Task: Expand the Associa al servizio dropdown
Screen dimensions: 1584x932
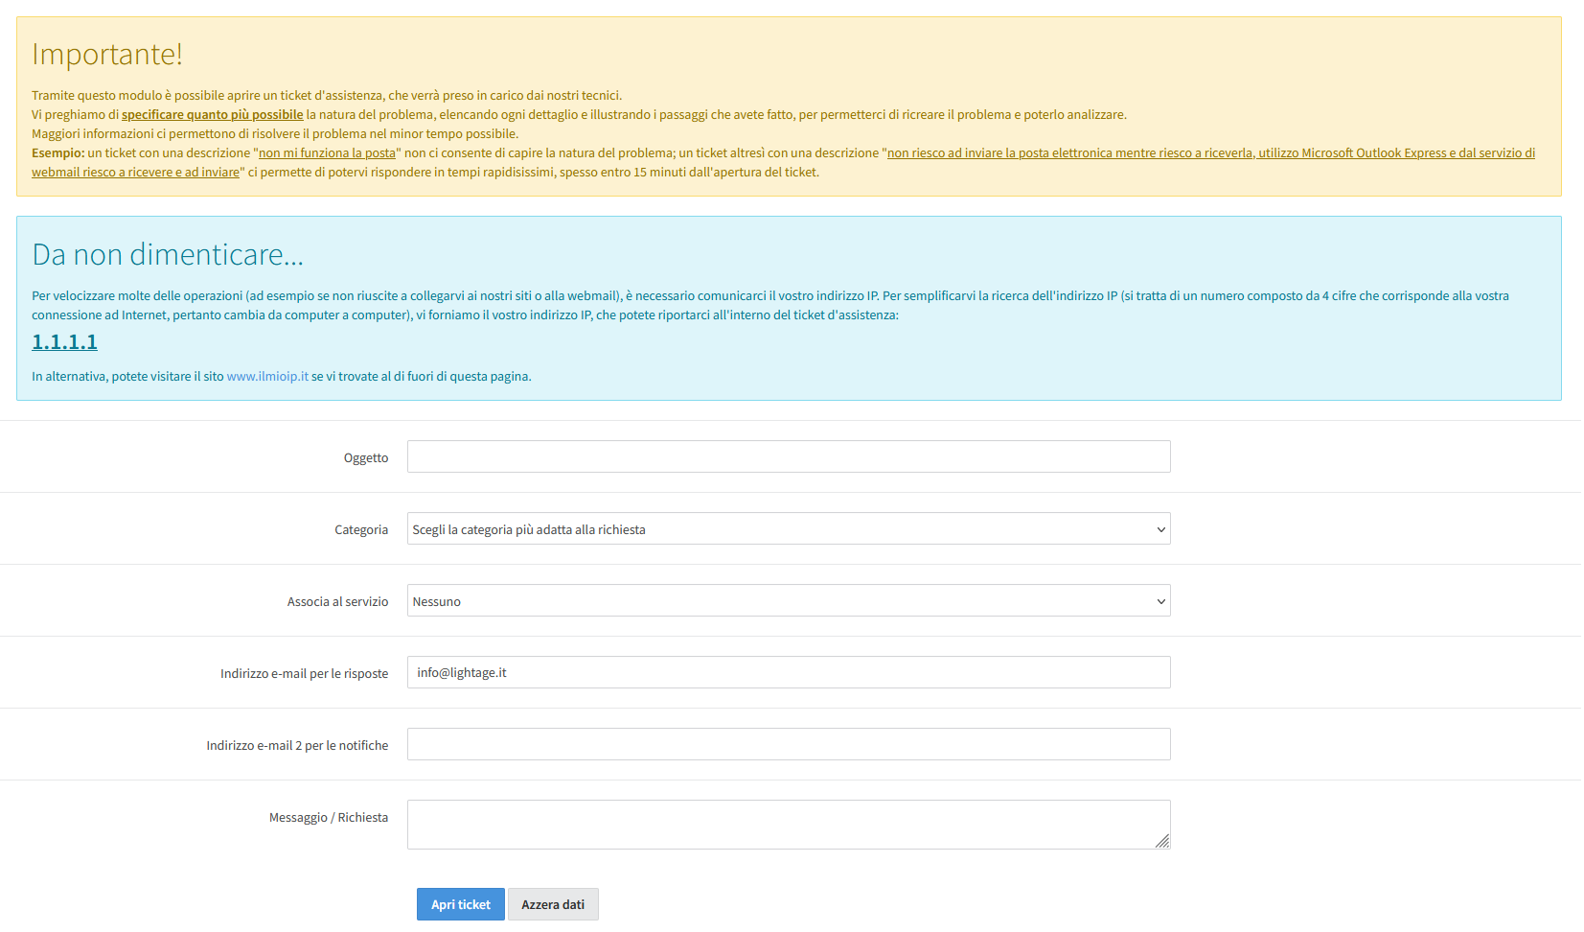Action: pos(788,600)
